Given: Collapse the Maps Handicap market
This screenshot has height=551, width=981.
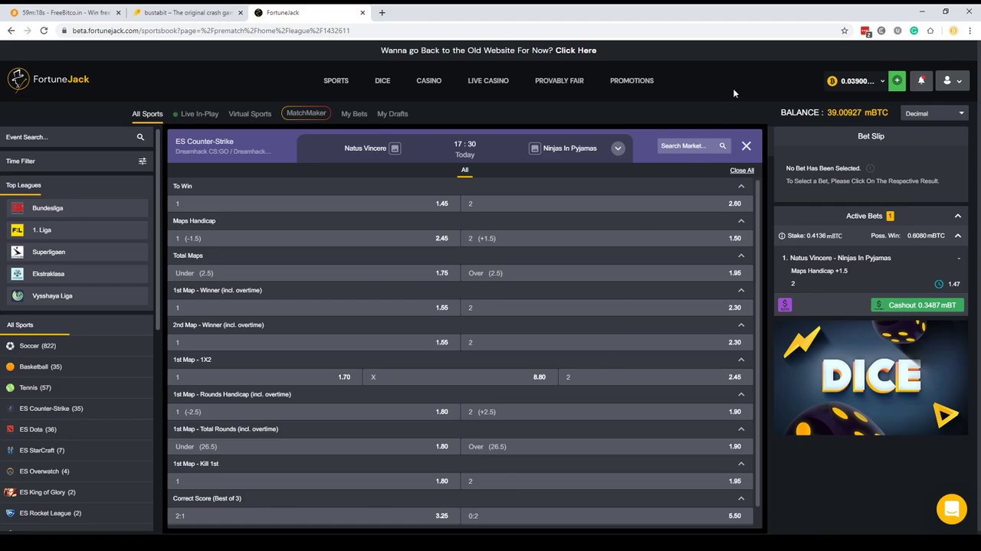Looking at the screenshot, I should 741,220.
